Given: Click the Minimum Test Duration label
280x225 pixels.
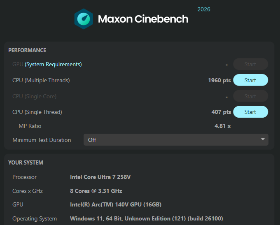Looking at the screenshot, I should (x=42, y=140).
